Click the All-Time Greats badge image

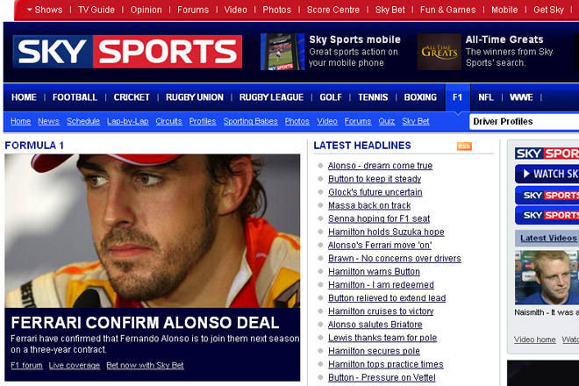click(439, 52)
